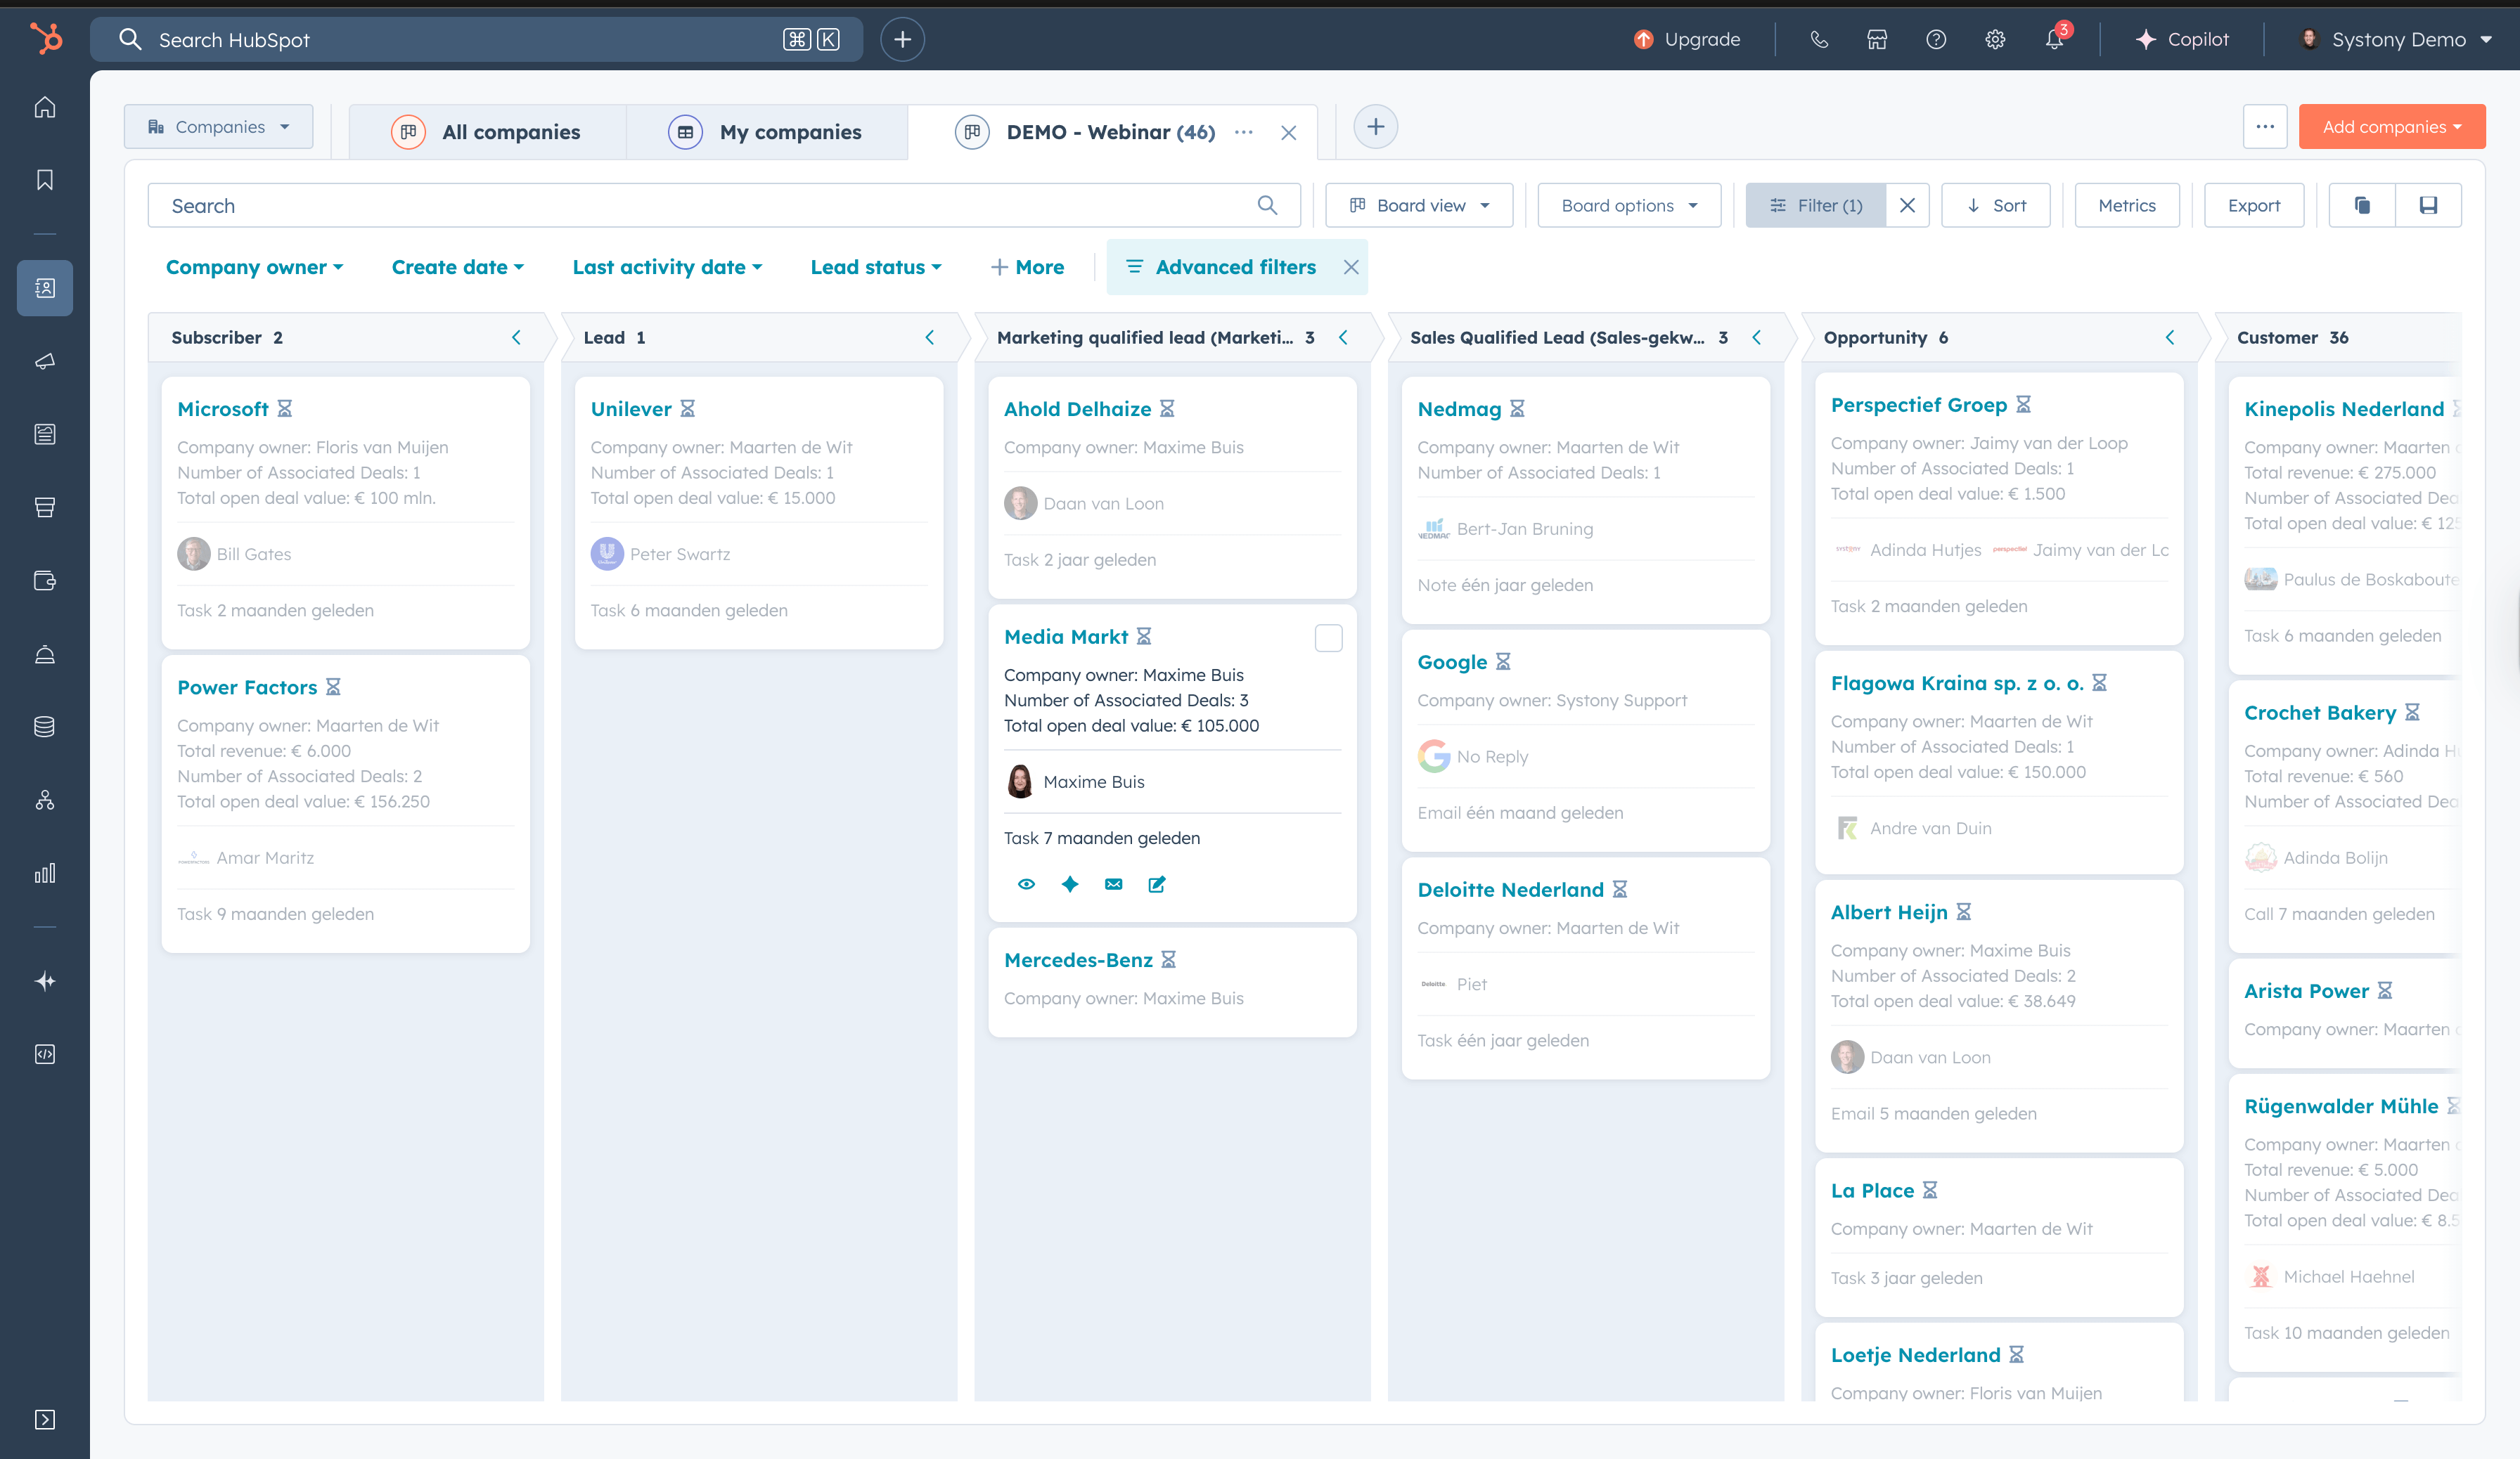Viewport: 2520px width, 1459px height.
Task: Close the DEMO - Webinar tab
Action: pos(1288,133)
